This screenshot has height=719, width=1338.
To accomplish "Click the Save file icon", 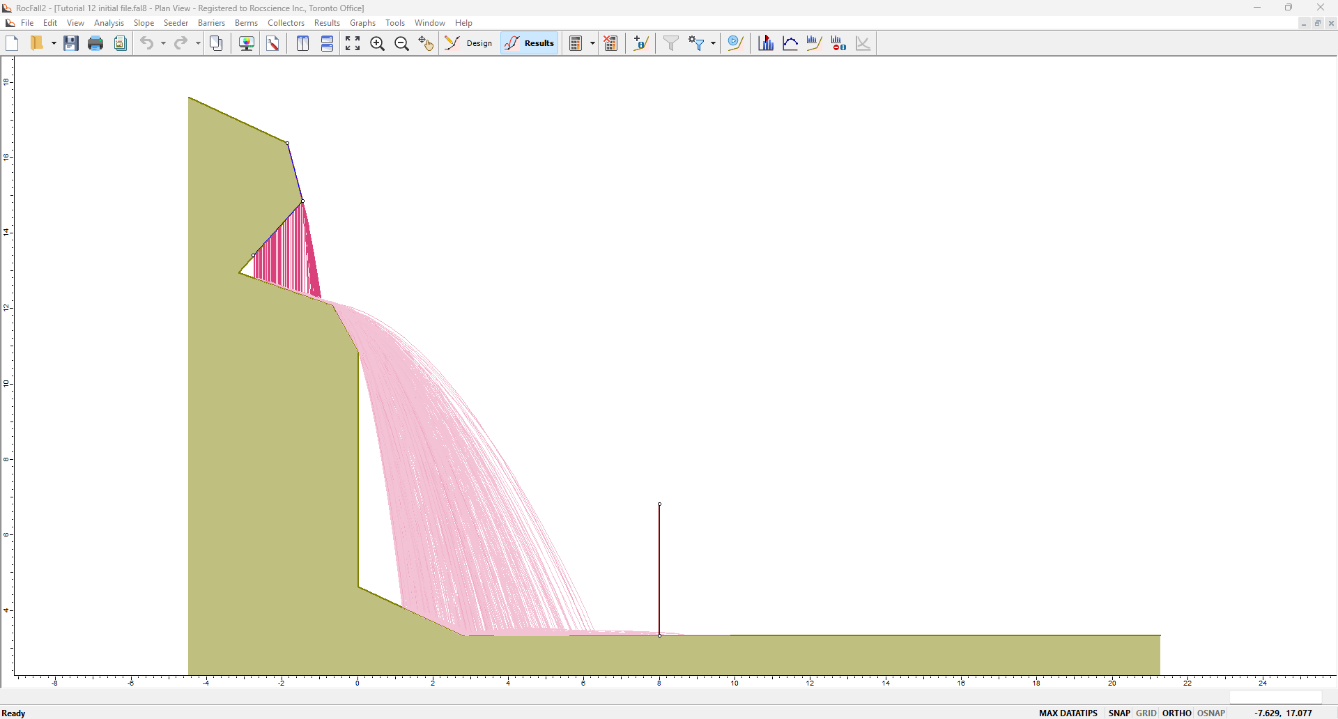I will (70, 43).
